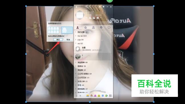Open the skin changer shirt icon
Viewport: 185px width, 104px height.
[104, 7]
